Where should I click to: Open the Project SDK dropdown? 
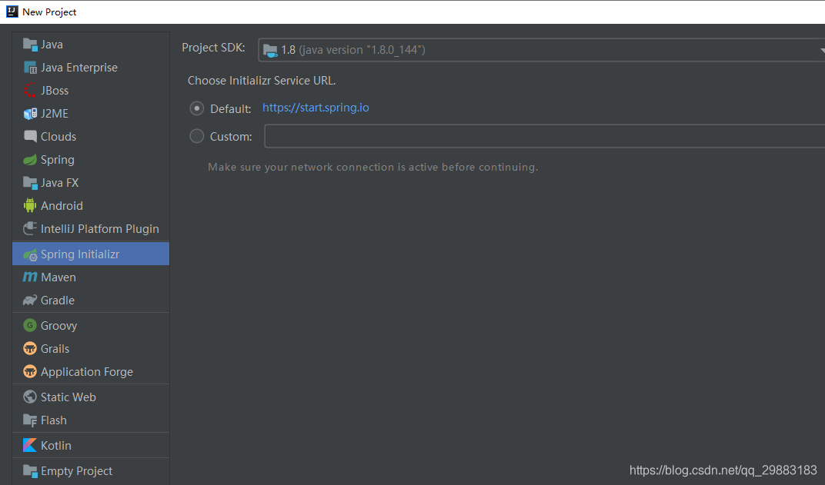point(542,50)
